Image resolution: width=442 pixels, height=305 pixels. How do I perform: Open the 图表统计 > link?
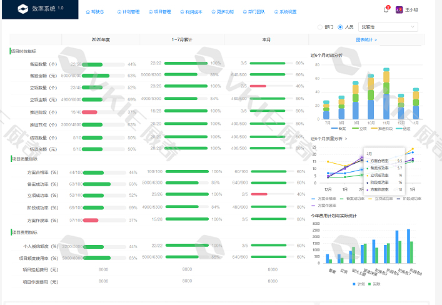(x=366, y=39)
